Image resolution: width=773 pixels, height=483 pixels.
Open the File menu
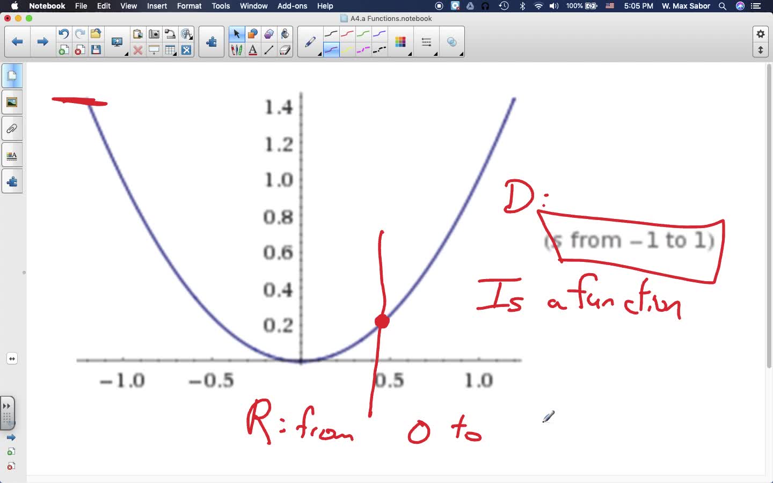pyautogui.click(x=81, y=6)
